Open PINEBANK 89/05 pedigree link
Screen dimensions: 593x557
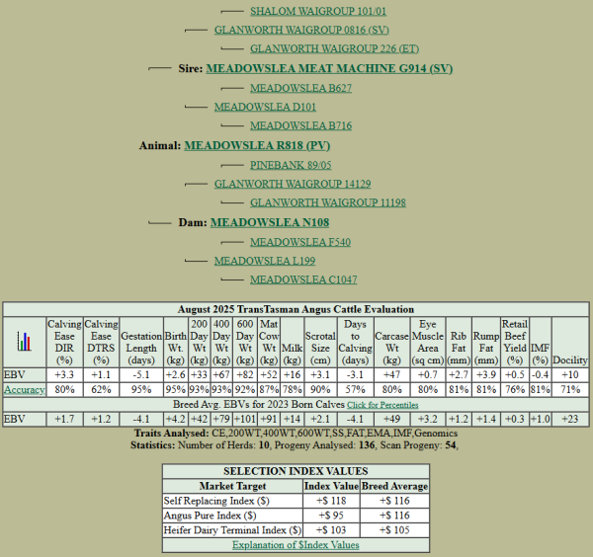tap(291, 165)
